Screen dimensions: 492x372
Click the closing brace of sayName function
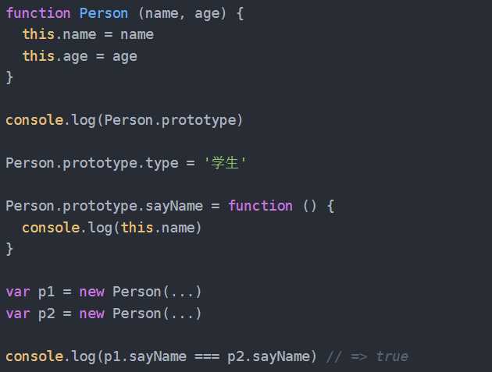(x=9, y=249)
